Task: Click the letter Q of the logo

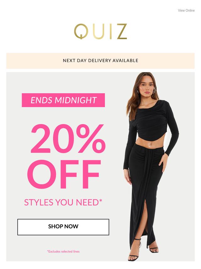Action: pos(81,31)
